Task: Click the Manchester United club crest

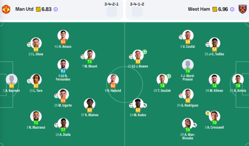Action: [x=6, y=9]
